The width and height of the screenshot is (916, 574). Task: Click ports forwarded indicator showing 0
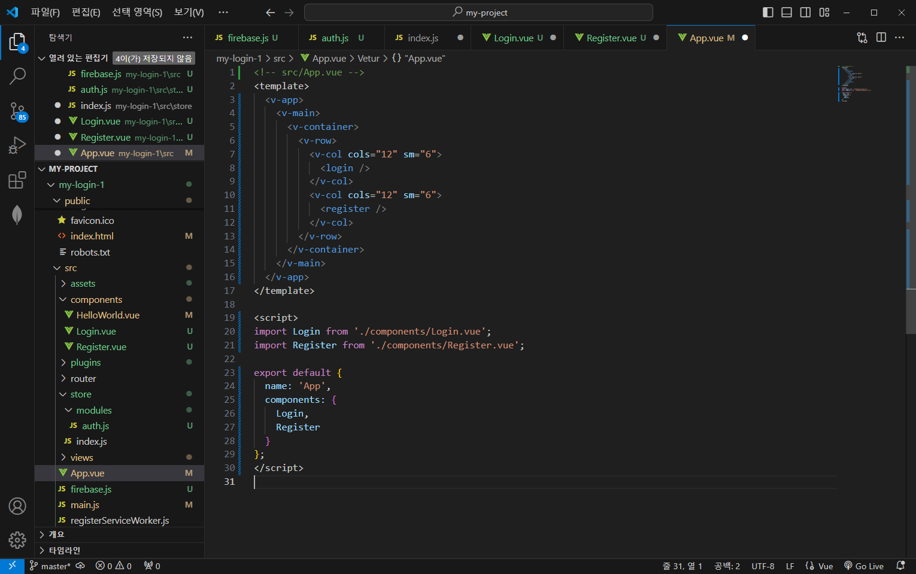coord(152,566)
